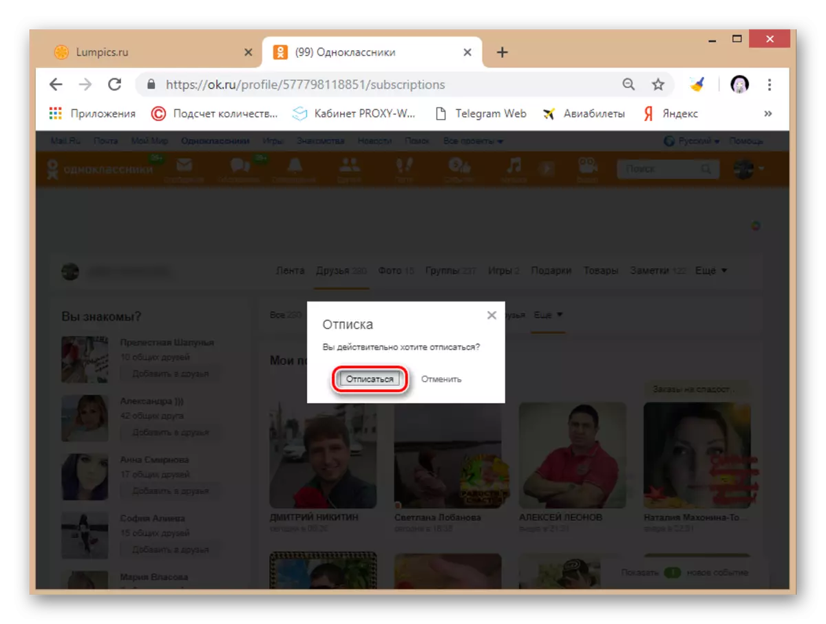Open the Заметки profile tab
Screen dimensions: 826x624
659,271
